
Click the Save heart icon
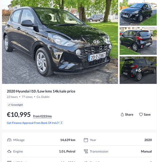pos(141,114)
